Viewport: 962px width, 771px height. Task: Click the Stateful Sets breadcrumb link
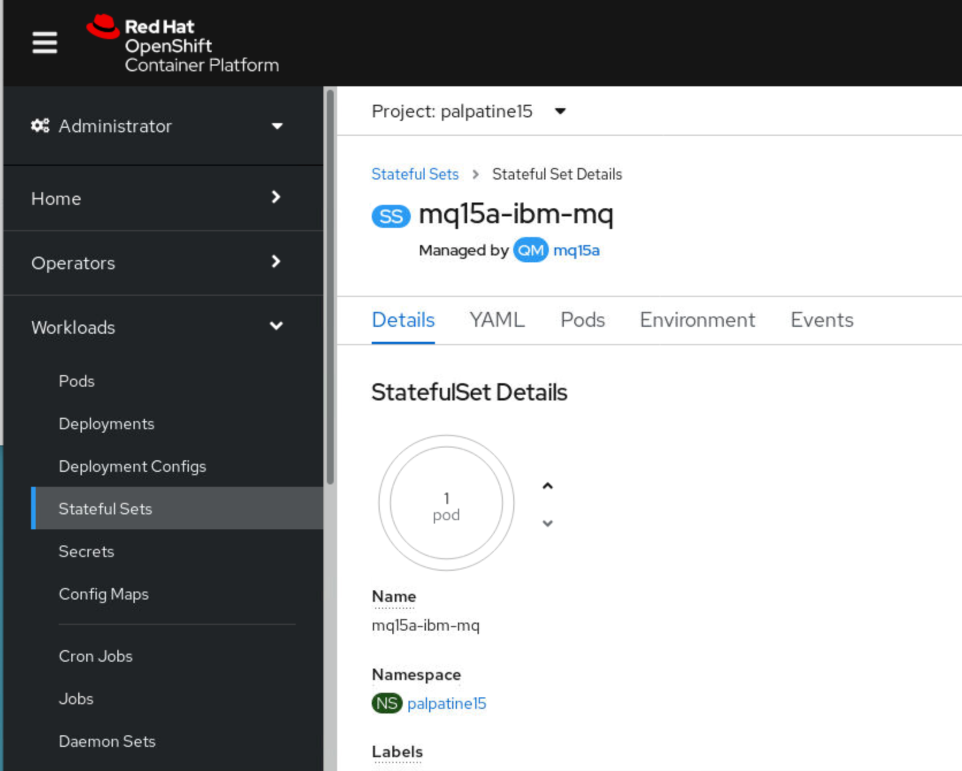415,174
